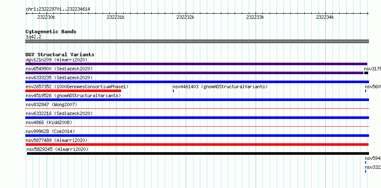This screenshot has width=381, height=188.
Task: Select the blue nsv6332216 variant bar
Action: pos(197,118)
